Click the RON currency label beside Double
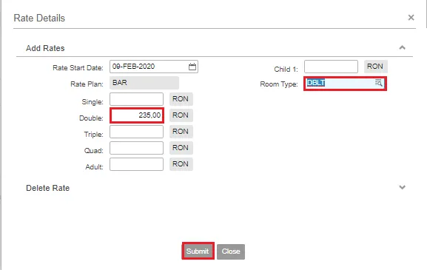 [x=181, y=115]
